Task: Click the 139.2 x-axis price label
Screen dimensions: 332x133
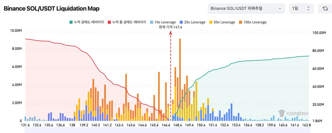Action: [x=84, y=125]
